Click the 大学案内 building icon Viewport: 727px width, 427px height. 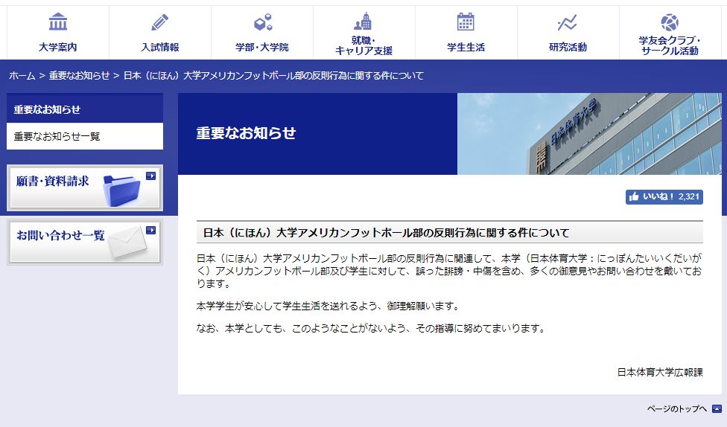coord(58,22)
